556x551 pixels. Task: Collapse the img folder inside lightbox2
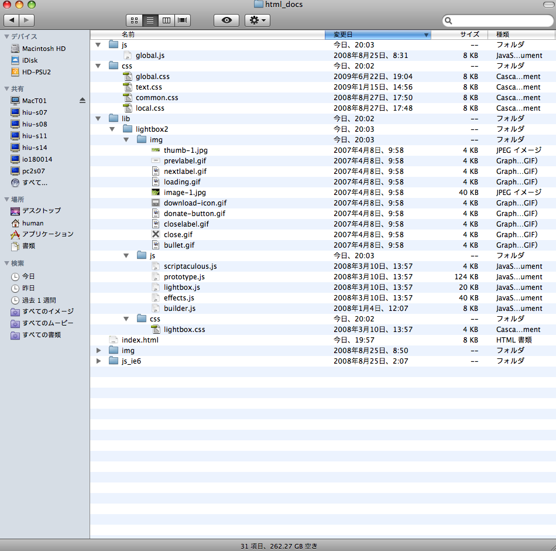[x=126, y=140]
